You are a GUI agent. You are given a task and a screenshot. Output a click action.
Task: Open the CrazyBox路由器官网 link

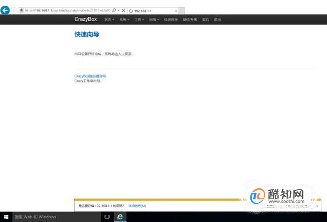(x=90, y=76)
